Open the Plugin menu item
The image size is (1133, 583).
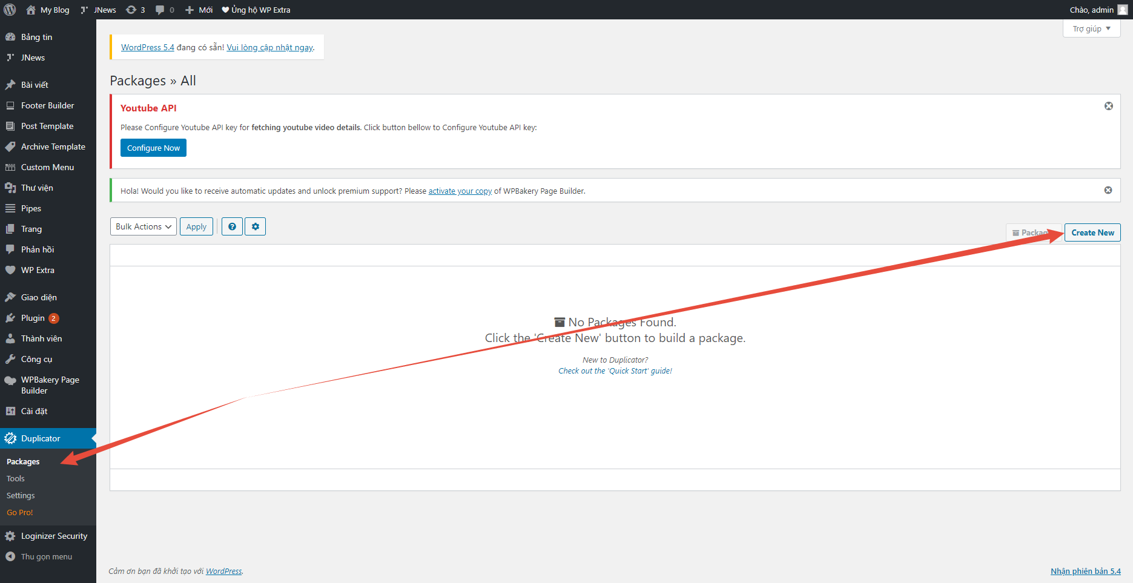33,318
